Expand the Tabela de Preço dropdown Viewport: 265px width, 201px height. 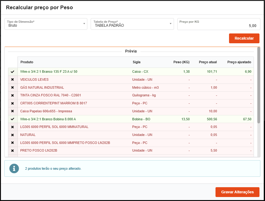click(132, 24)
